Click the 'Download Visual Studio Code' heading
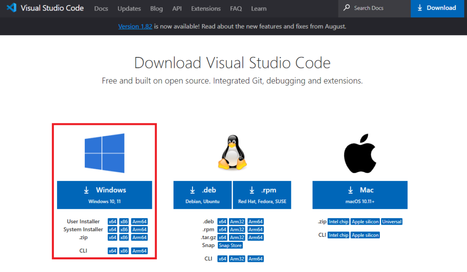This screenshot has width=467, height=272. [232, 63]
